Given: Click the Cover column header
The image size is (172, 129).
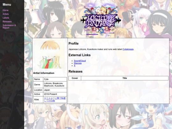Looking at the screenshot, I should click(75, 78).
